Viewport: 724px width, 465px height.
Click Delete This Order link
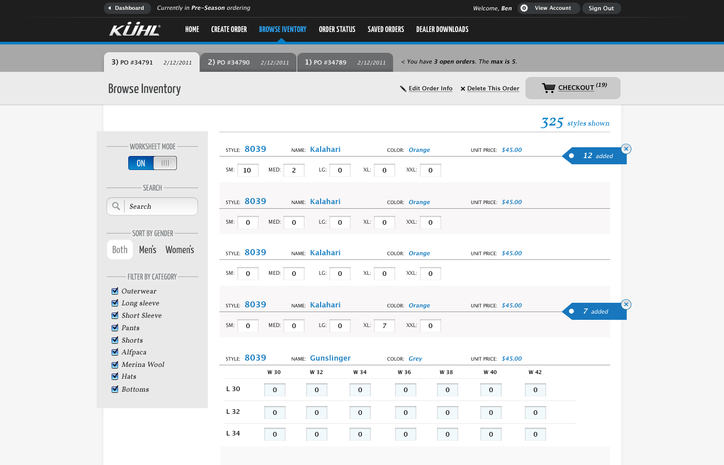click(x=493, y=88)
